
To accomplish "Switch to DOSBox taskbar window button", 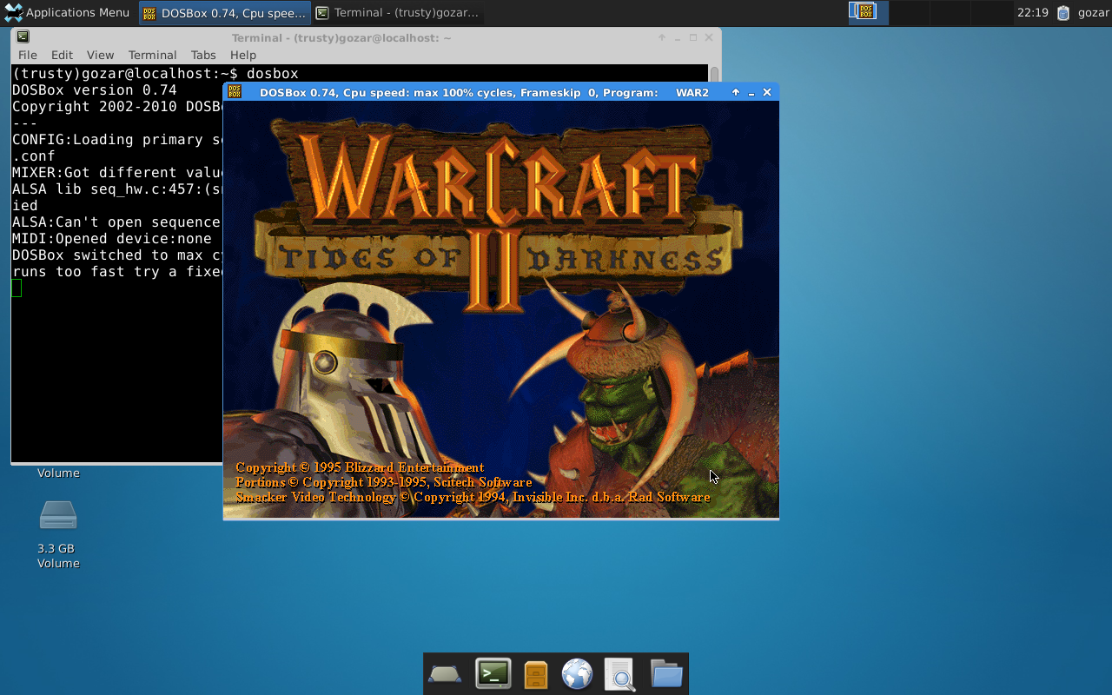I will pos(224,12).
